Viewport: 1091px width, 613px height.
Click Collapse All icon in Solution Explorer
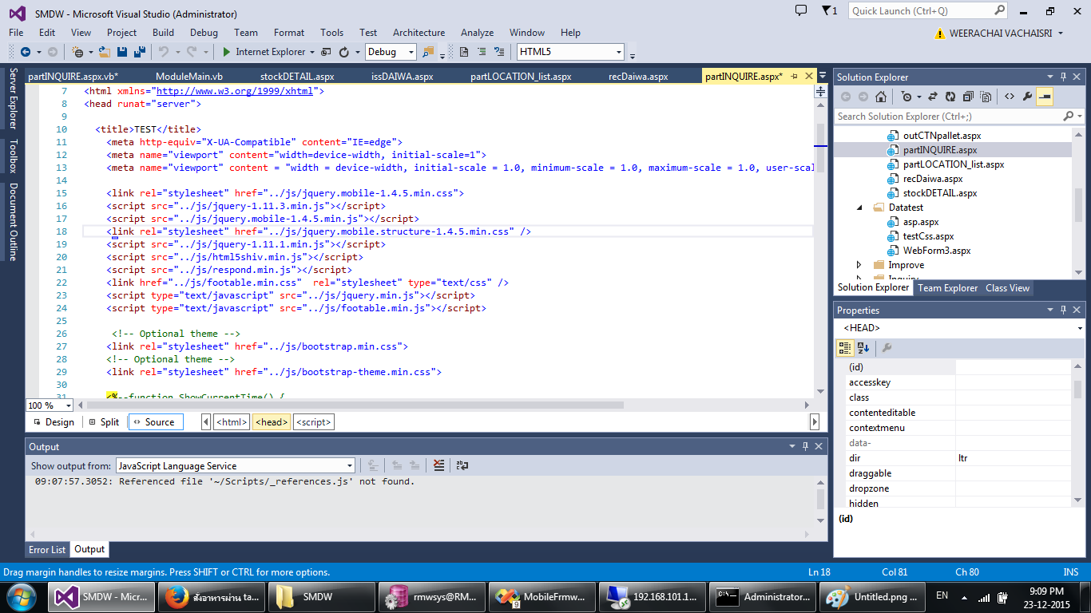point(968,97)
